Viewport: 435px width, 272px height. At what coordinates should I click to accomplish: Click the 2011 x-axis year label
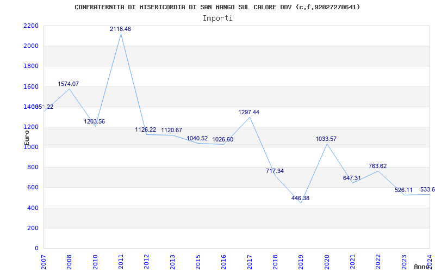click(121, 262)
